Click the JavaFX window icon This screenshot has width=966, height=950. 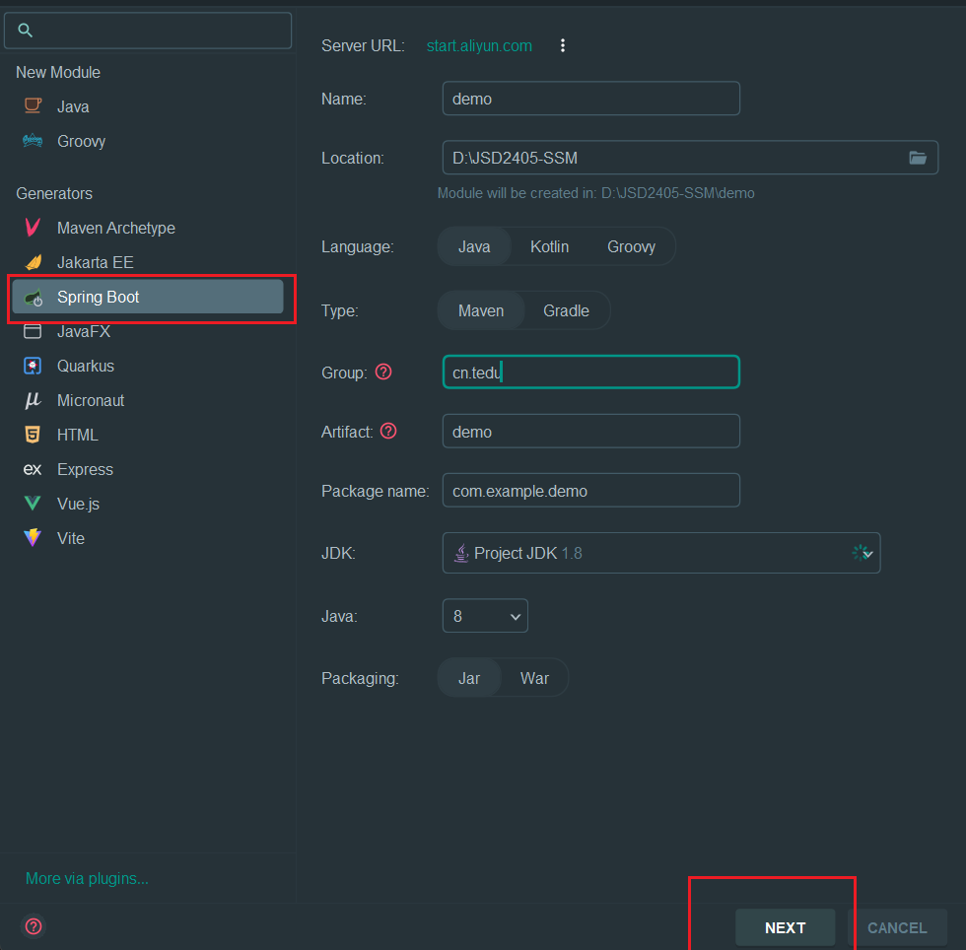click(33, 331)
